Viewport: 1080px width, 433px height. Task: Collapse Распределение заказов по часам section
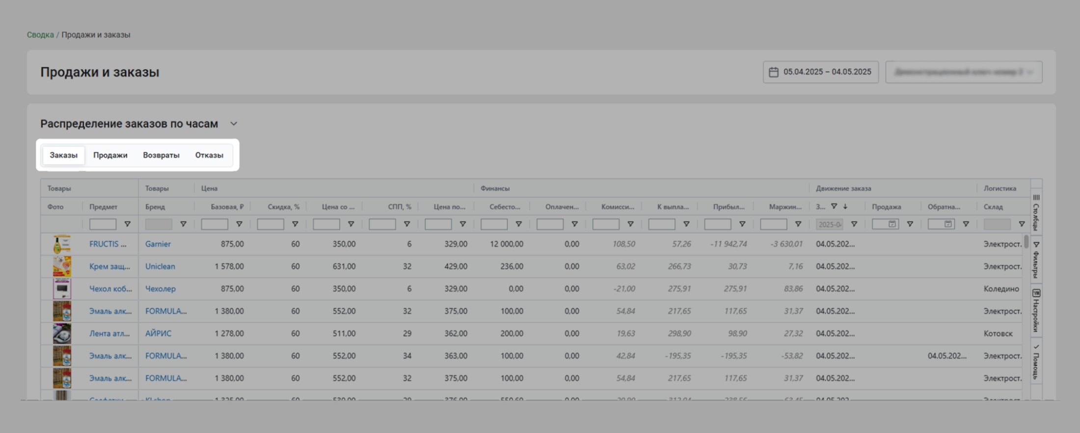click(x=234, y=124)
